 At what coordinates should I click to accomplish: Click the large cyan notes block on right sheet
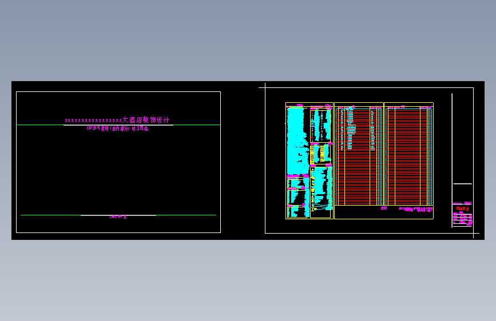pyautogui.click(x=297, y=141)
